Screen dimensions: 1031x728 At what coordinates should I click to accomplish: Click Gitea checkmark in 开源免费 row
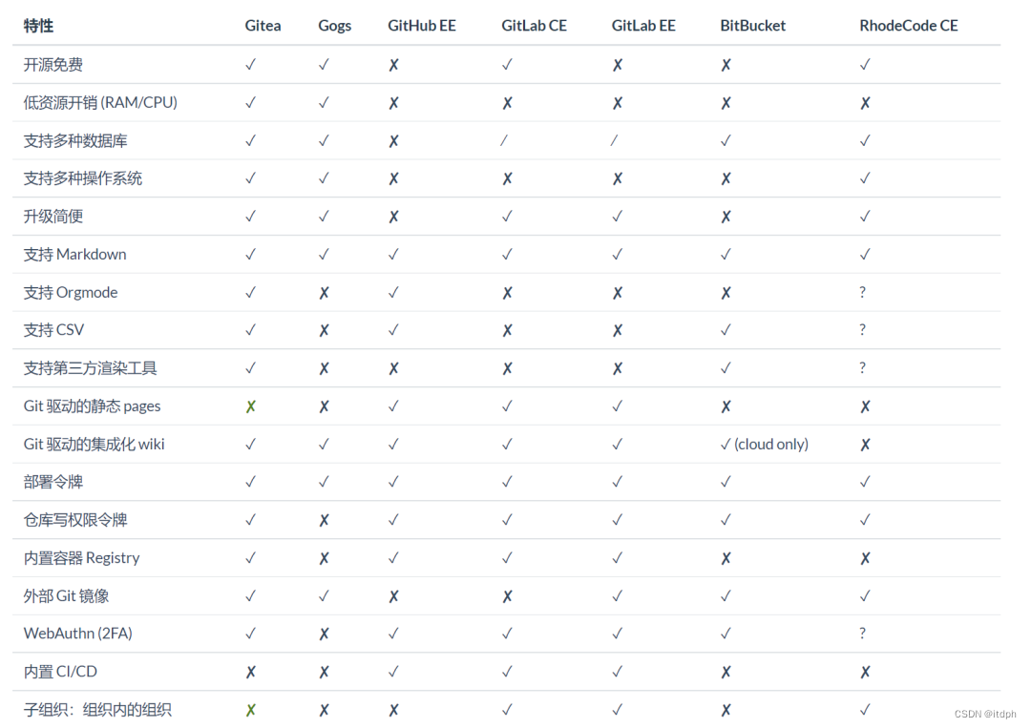point(250,64)
